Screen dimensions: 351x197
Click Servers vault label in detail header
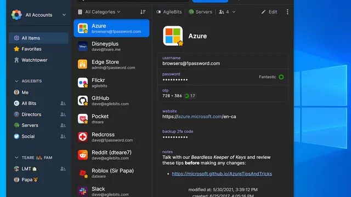pyautogui.click(x=200, y=12)
